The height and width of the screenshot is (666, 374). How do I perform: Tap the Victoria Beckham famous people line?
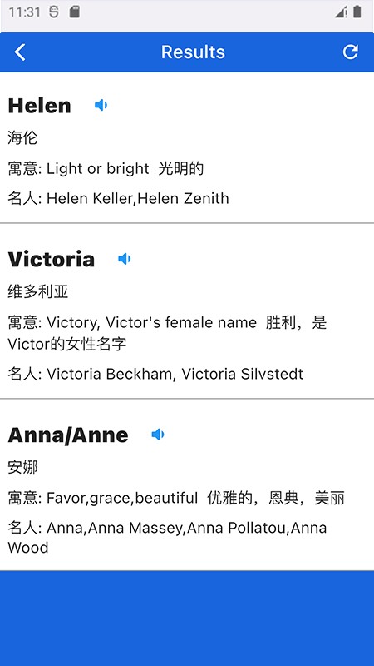pyautogui.click(x=155, y=374)
